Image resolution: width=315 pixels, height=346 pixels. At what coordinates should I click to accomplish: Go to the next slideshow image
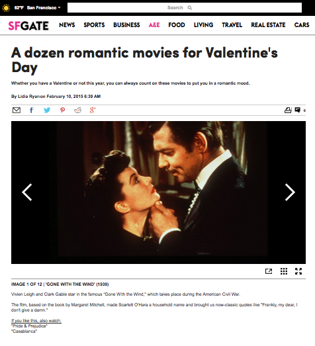point(290,193)
